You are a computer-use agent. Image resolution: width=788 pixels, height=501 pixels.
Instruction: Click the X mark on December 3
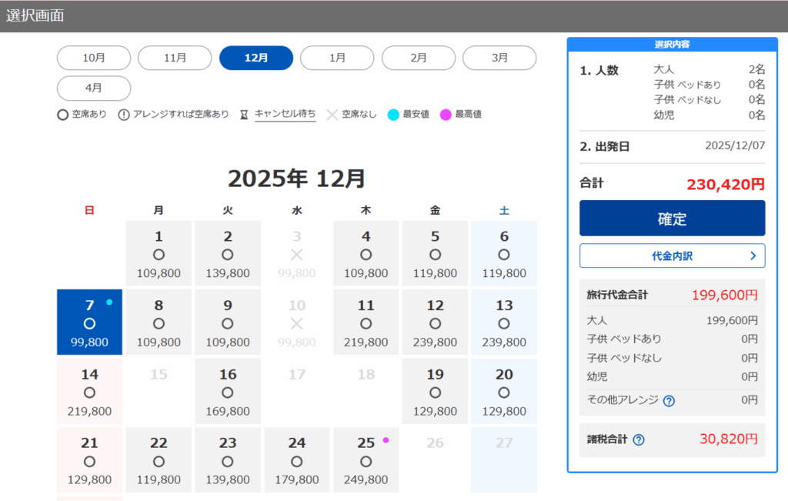[297, 255]
